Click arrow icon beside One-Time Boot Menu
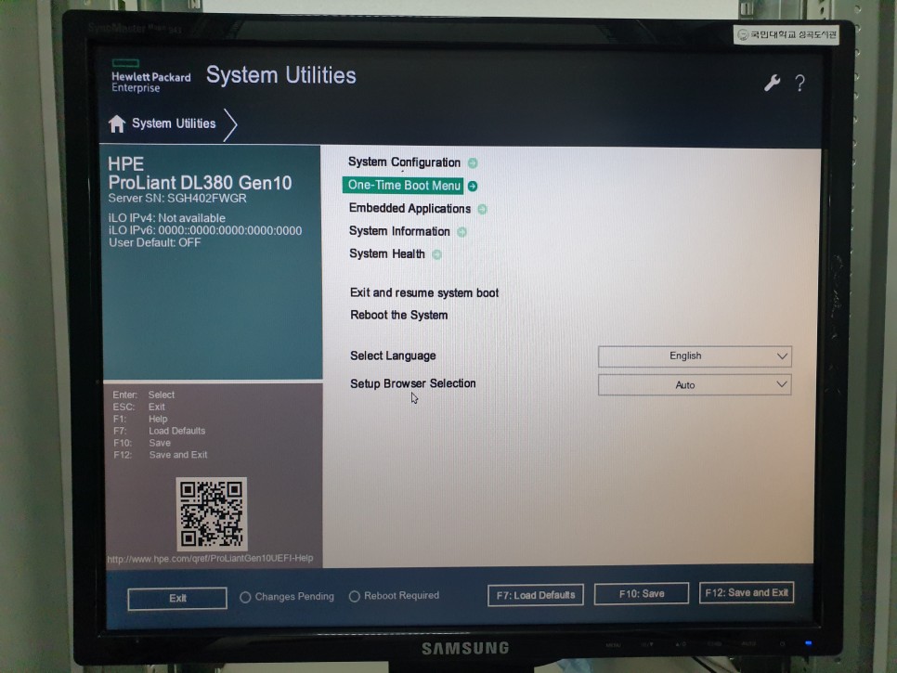Image resolution: width=897 pixels, height=673 pixels. tap(473, 186)
